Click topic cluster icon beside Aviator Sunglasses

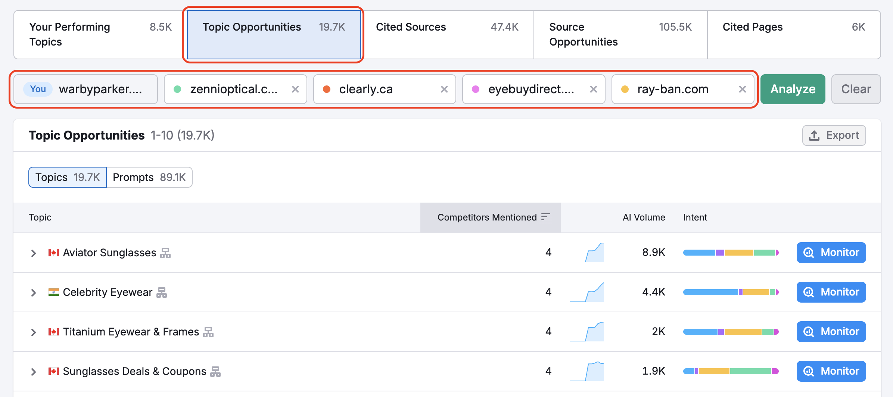pos(165,253)
